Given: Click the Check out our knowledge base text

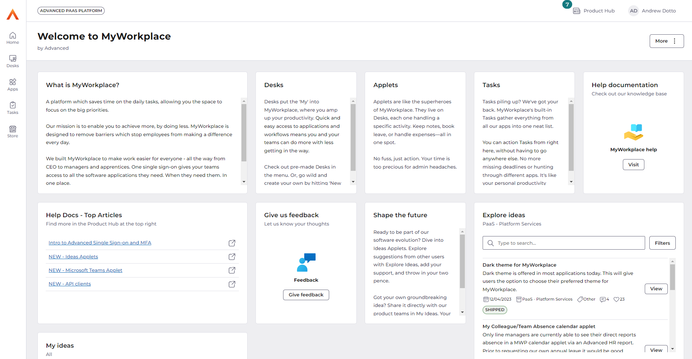Looking at the screenshot, I should (x=629, y=94).
